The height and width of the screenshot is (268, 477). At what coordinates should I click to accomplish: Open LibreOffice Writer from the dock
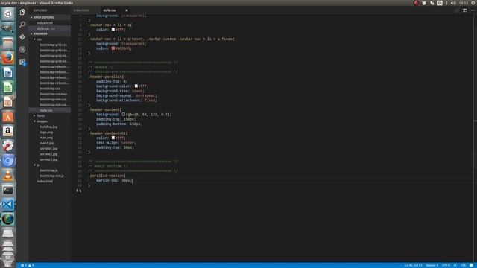click(8, 73)
